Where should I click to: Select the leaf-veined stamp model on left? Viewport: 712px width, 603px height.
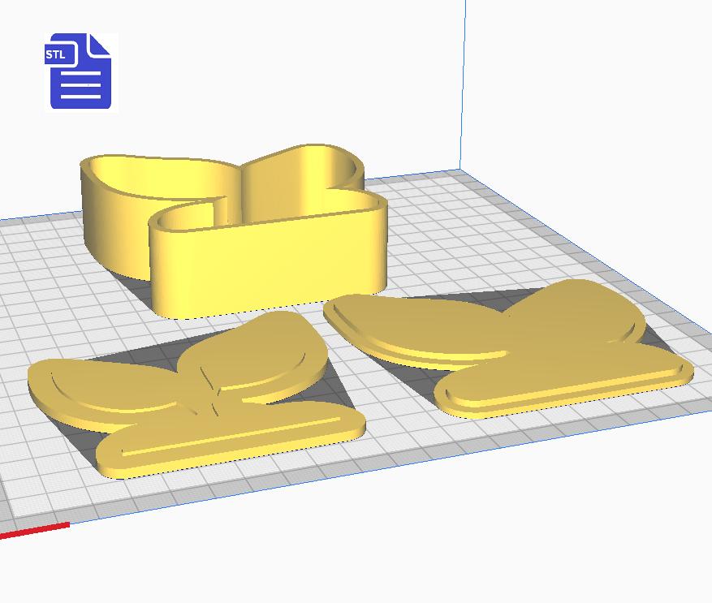(196, 394)
